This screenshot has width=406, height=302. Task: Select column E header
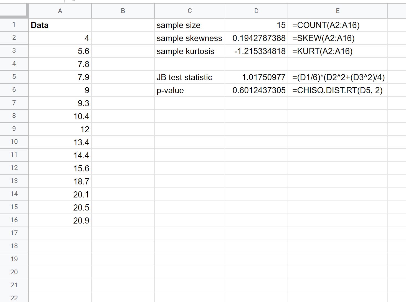click(338, 11)
